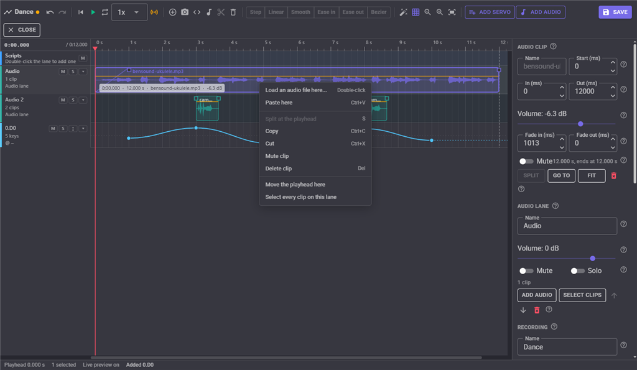This screenshot has width=637, height=370.
Task: Open the 1x playback speed dropdown
Action: (x=129, y=12)
